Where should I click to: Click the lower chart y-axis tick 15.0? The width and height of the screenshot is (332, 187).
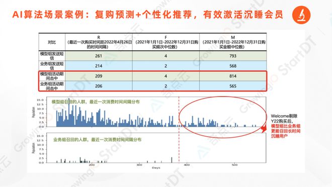40,136
